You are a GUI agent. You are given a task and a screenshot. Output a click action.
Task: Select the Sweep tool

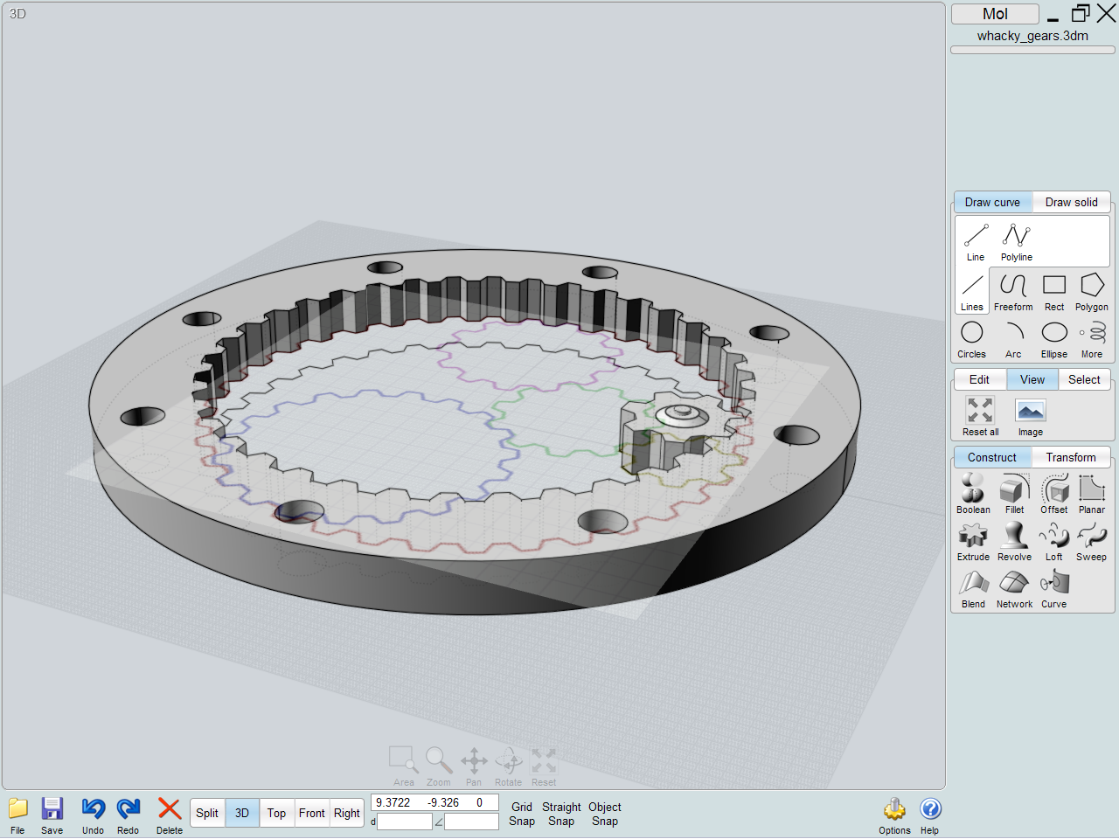1091,537
